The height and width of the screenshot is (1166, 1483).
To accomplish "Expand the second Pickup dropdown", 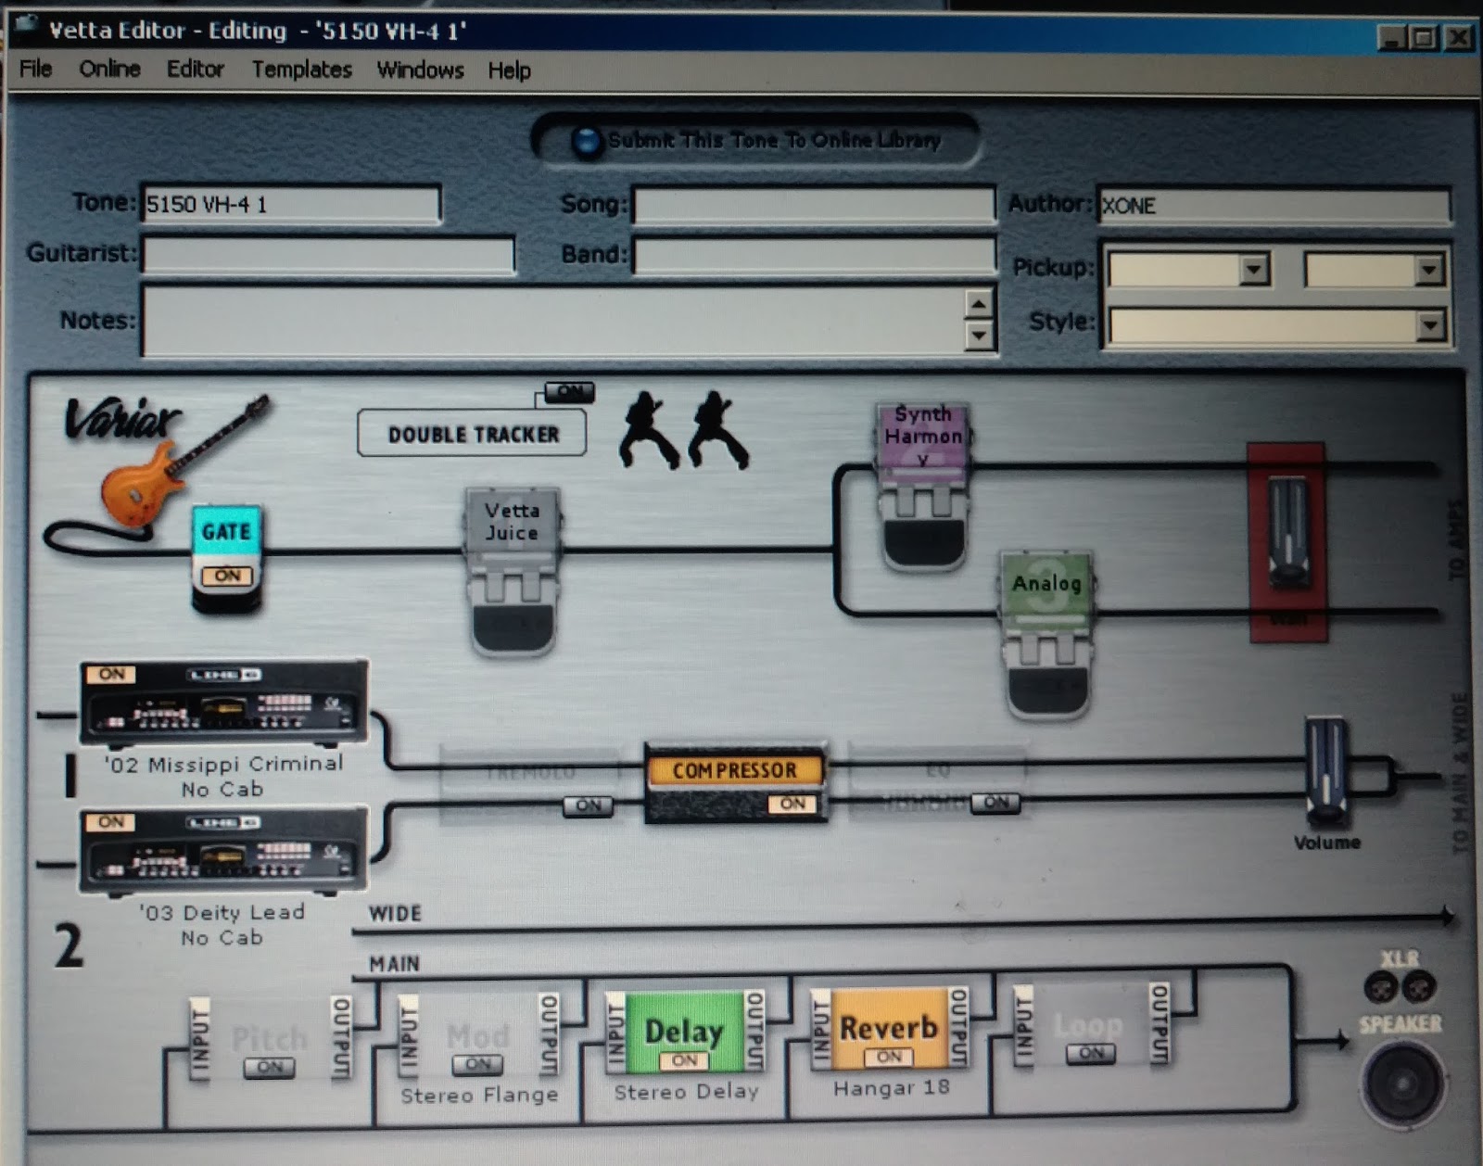I will (x=1428, y=270).
